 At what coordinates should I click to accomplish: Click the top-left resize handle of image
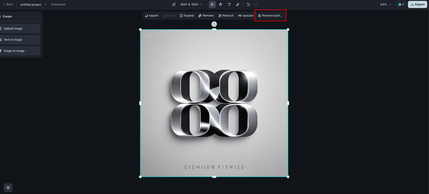140,29
